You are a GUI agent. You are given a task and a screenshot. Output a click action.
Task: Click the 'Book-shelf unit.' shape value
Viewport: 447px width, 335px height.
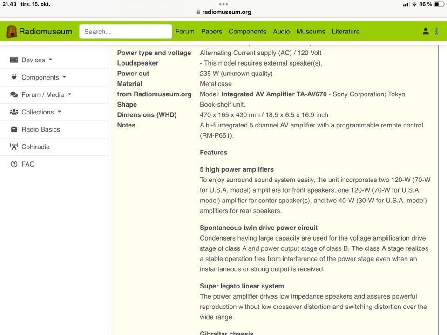pyautogui.click(x=223, y=105)
